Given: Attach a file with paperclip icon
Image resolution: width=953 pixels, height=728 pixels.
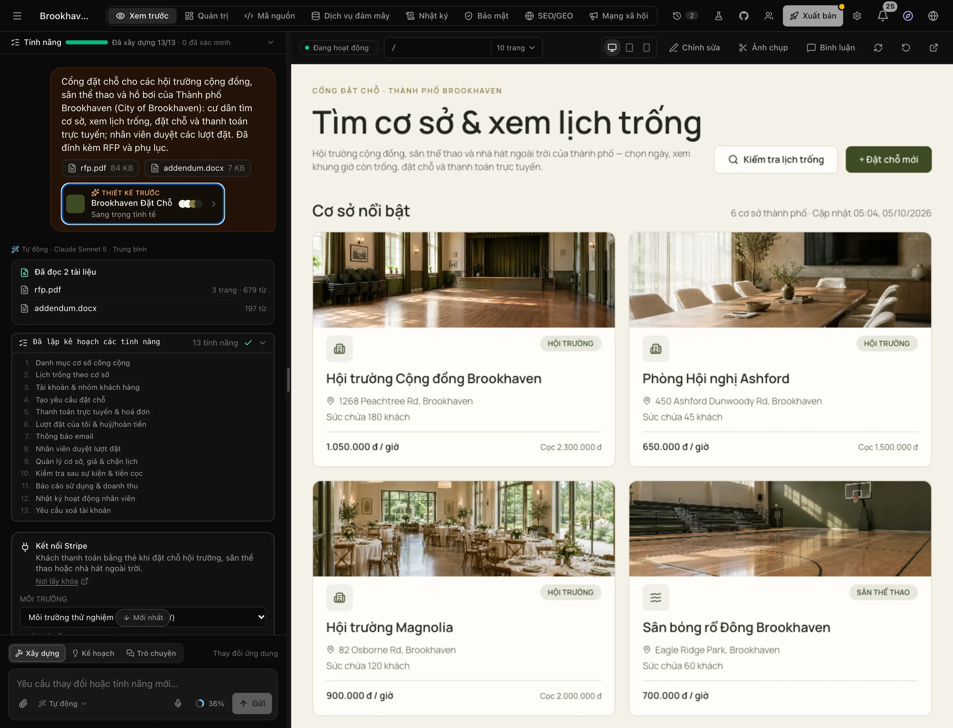Looking at the screenshot, I should point(23,703).
